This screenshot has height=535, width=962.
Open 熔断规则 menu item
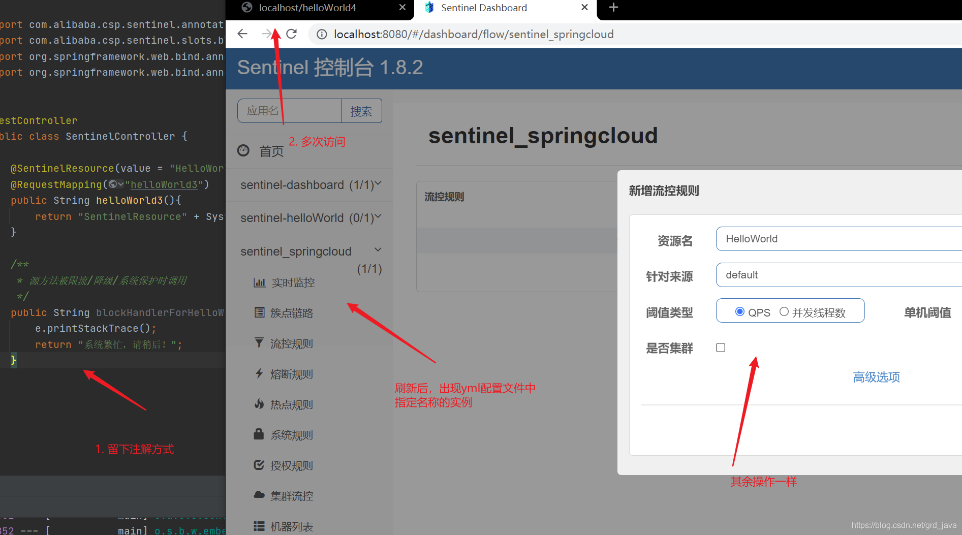point(292,374)
